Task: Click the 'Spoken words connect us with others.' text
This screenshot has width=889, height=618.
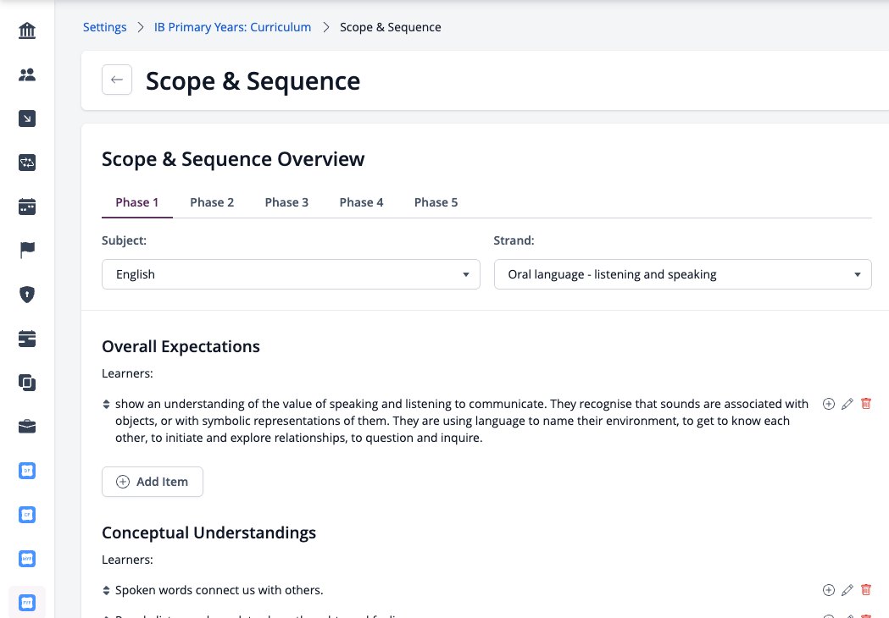Action: click(219, 590)
